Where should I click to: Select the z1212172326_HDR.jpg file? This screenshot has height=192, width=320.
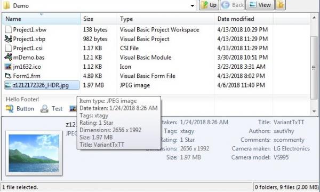point(41,85)
